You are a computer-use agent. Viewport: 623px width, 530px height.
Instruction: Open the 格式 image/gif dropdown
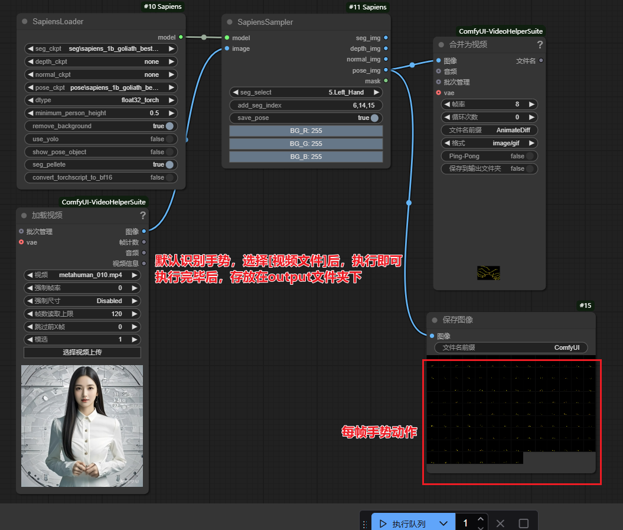[x=490, y=143]
